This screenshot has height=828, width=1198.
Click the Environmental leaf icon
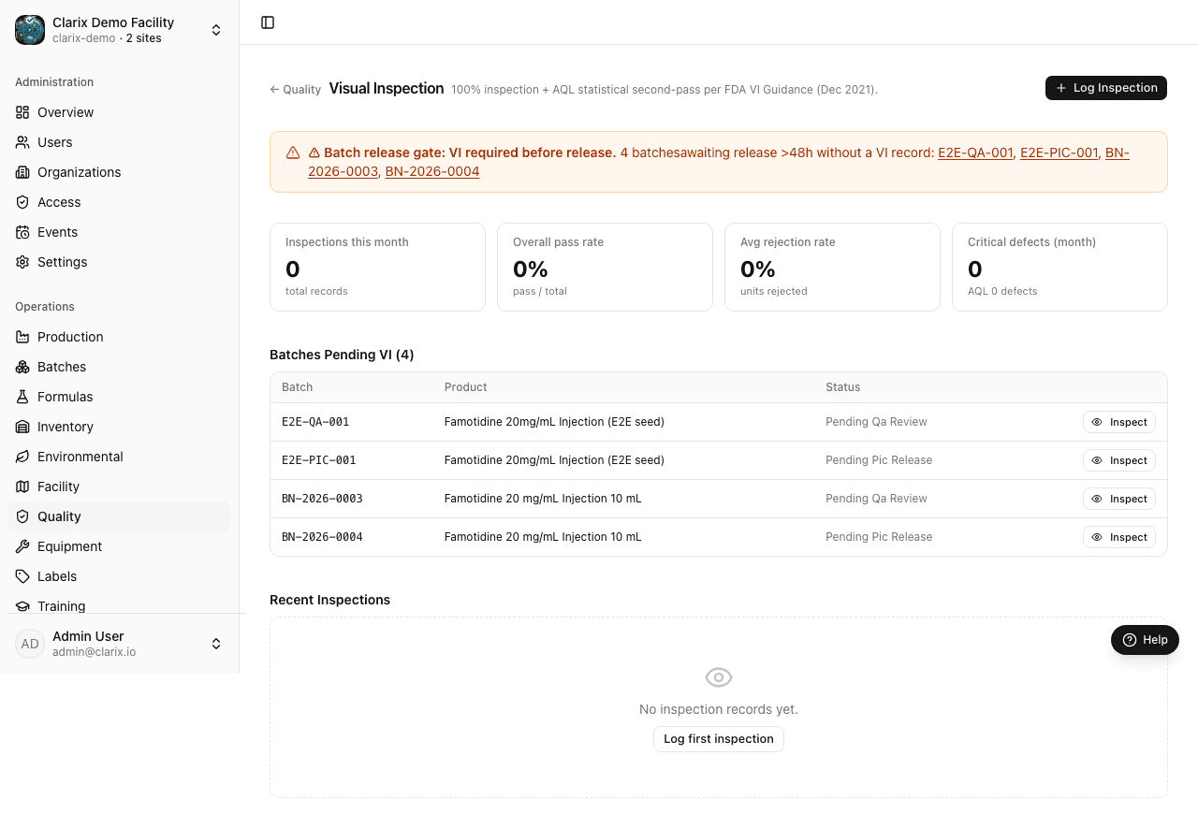click(22, 457)
